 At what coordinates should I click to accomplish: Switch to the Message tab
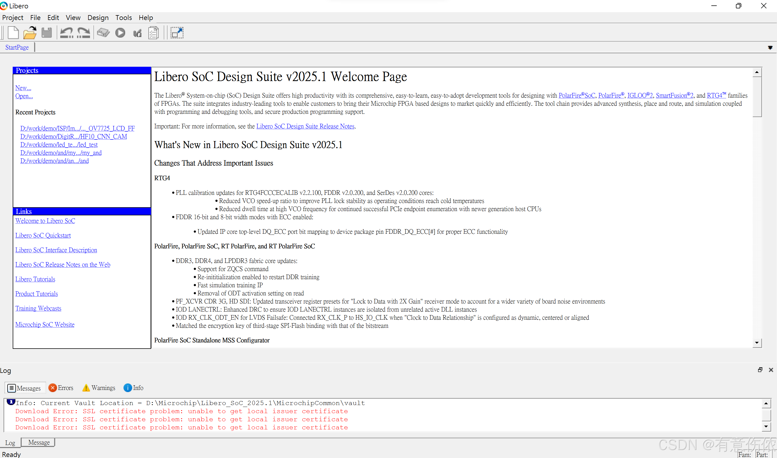click(x=39, y=442)
